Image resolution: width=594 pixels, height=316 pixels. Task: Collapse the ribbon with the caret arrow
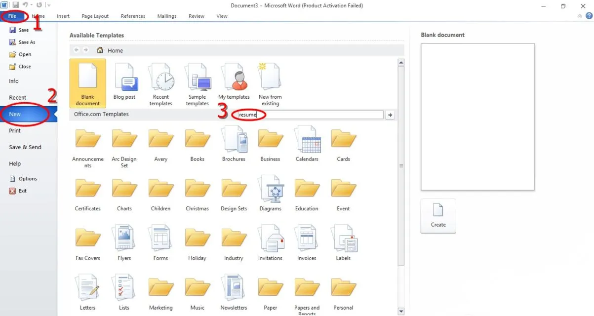click(580, 16)
